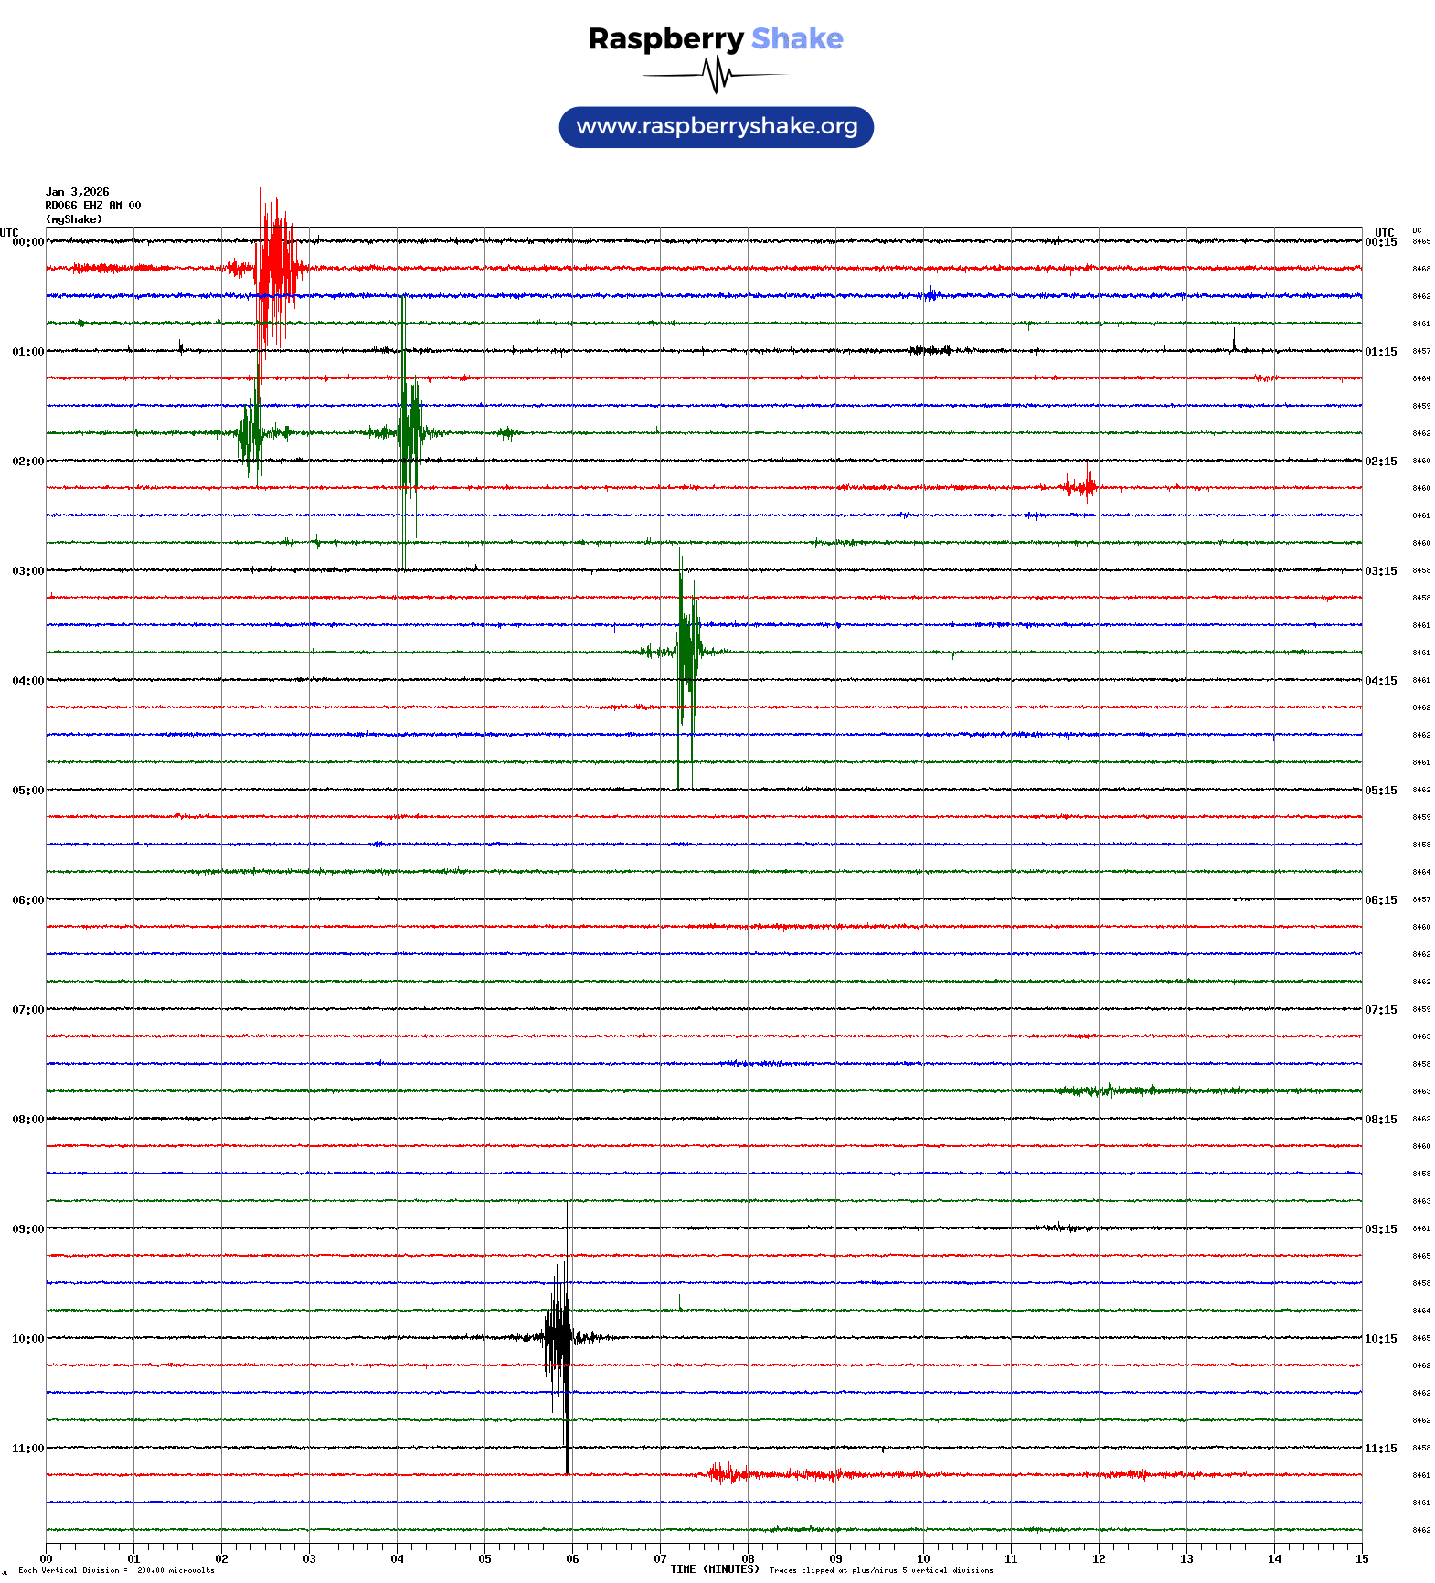Click the Raspberry Shake logo text

click(715, 38)
